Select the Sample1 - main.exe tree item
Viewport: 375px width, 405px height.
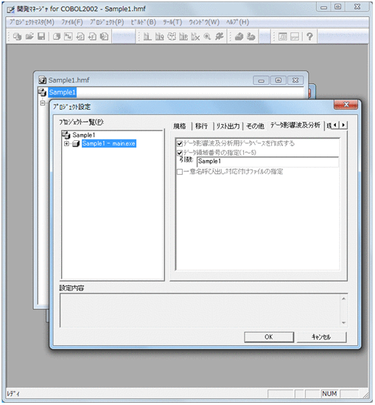109,144
